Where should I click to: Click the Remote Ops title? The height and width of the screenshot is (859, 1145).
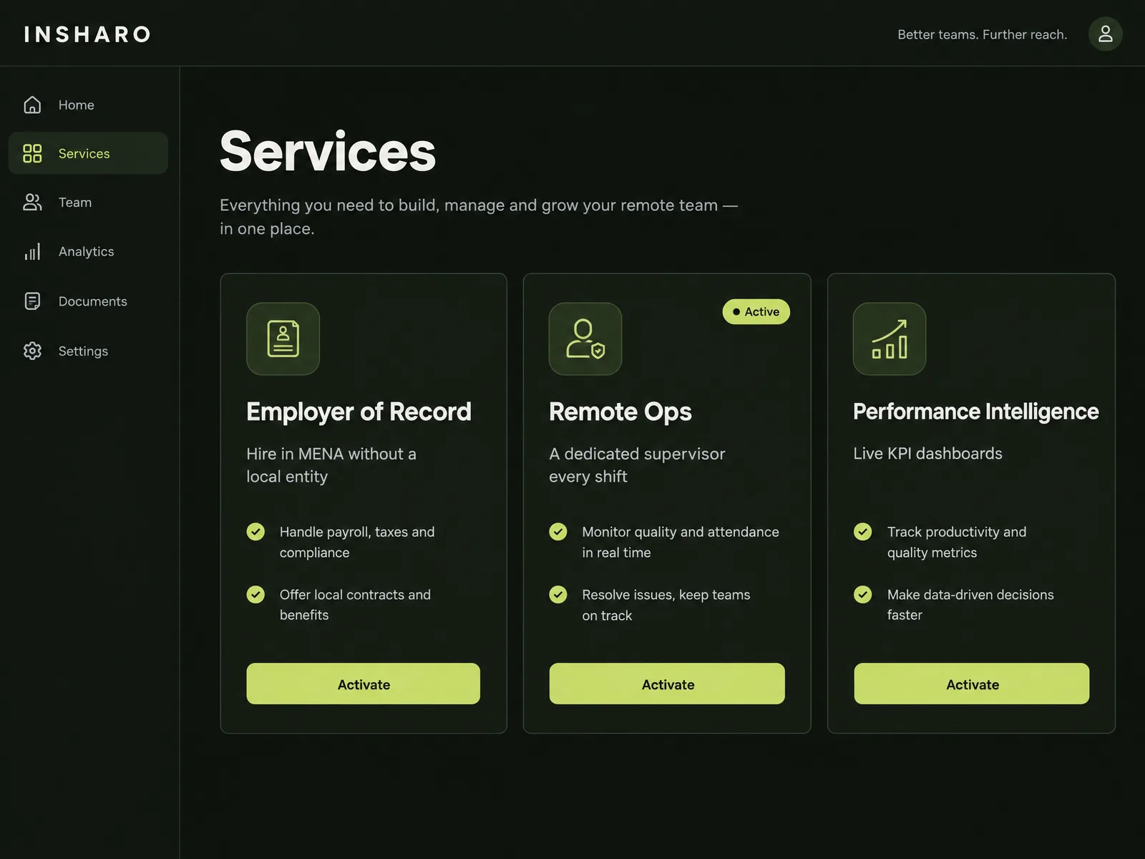tap(620, 412)
